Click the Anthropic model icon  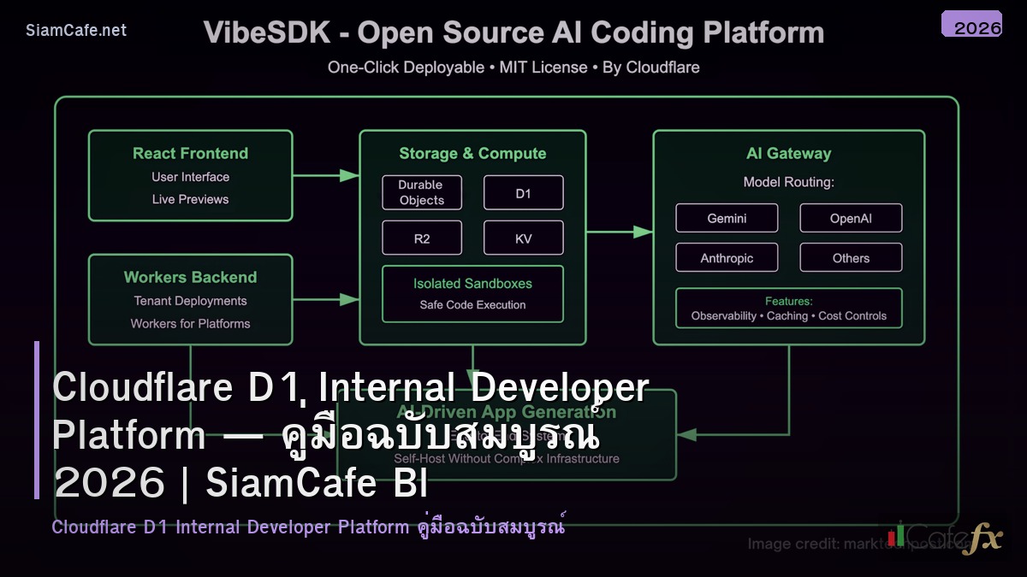click(x=727, y=257)
